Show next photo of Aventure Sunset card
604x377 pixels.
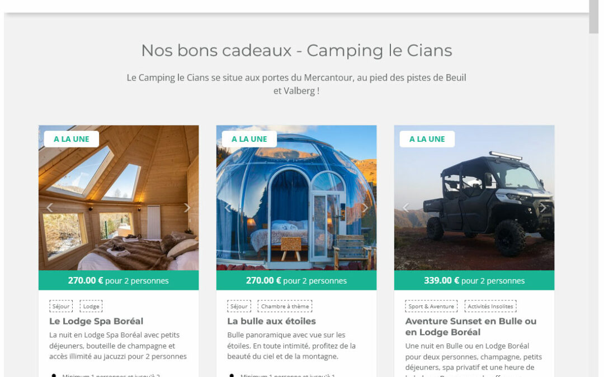coord(543,208)
